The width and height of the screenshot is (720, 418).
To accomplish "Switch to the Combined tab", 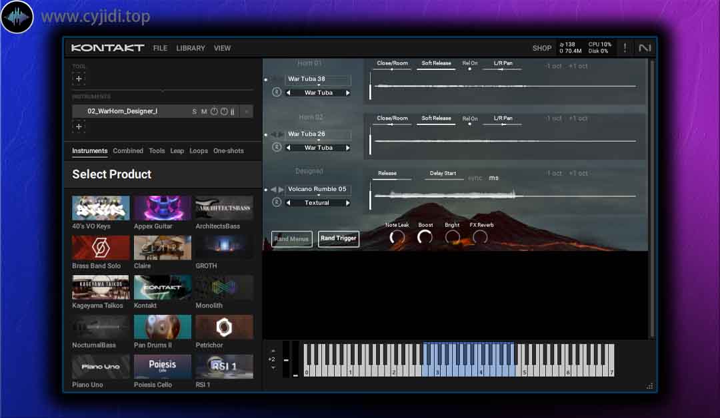I will pyautogui.click(x=128, y=151).
